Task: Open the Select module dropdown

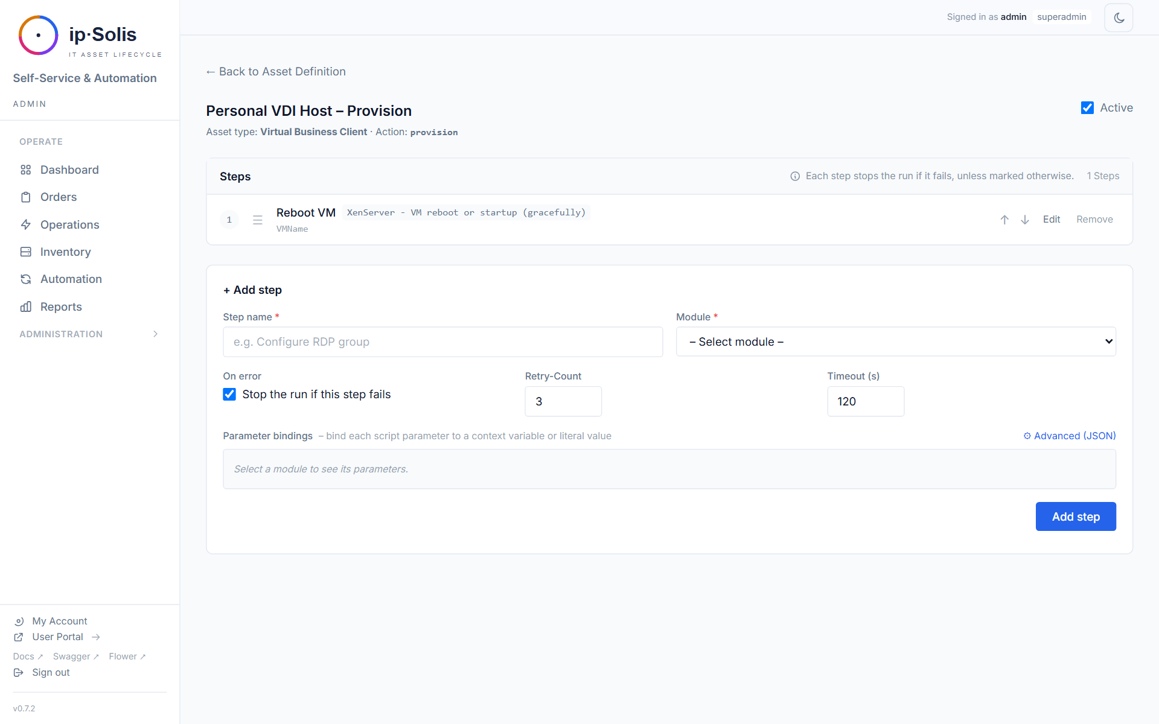Action: [x=896, y=342]
